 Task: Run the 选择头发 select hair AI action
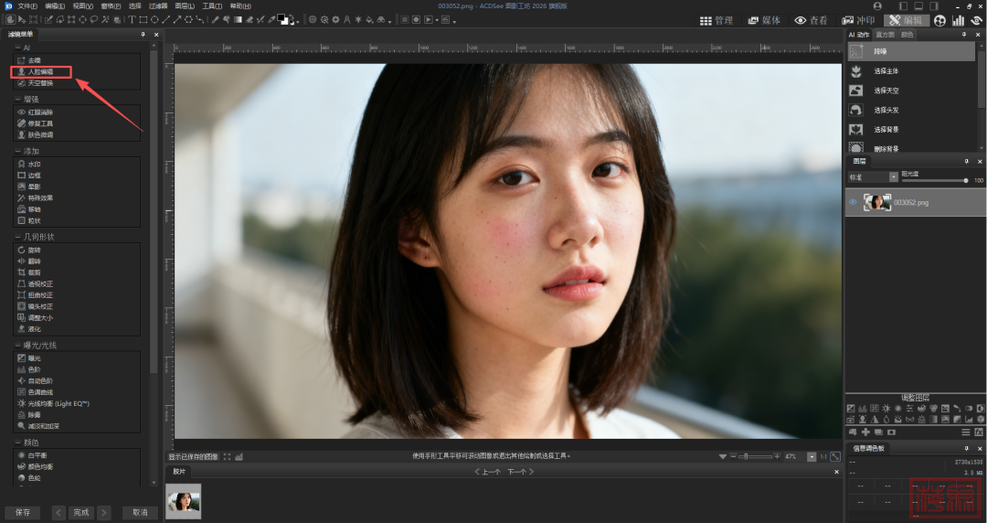[886, 110]
